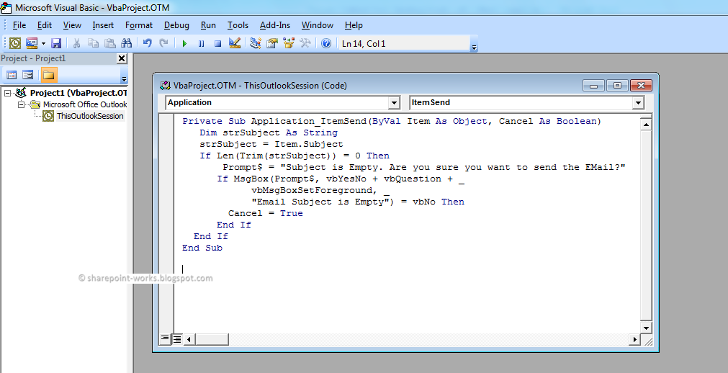
Task: Open the Run menu
Action: coord(208,25)
